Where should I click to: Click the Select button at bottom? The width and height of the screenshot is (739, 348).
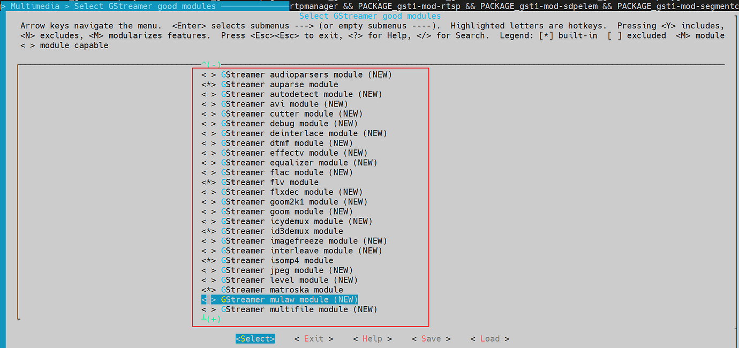[255, 338]
